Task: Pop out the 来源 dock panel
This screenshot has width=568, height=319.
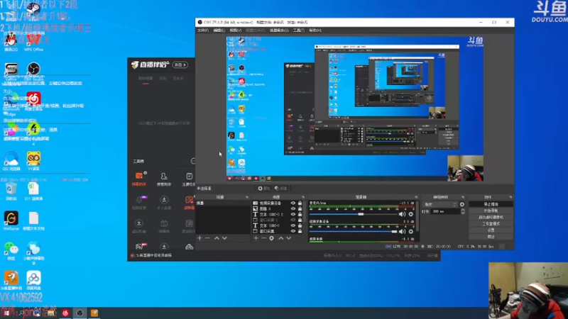Action: coord(303,197)
